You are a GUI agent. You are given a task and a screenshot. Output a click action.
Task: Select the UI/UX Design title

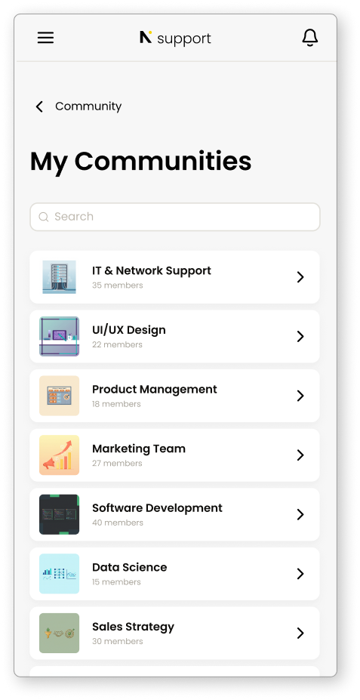click(x=129, y=330)
